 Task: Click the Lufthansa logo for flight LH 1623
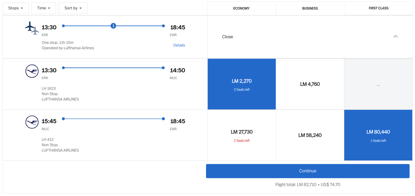click(x=32, y=71)
